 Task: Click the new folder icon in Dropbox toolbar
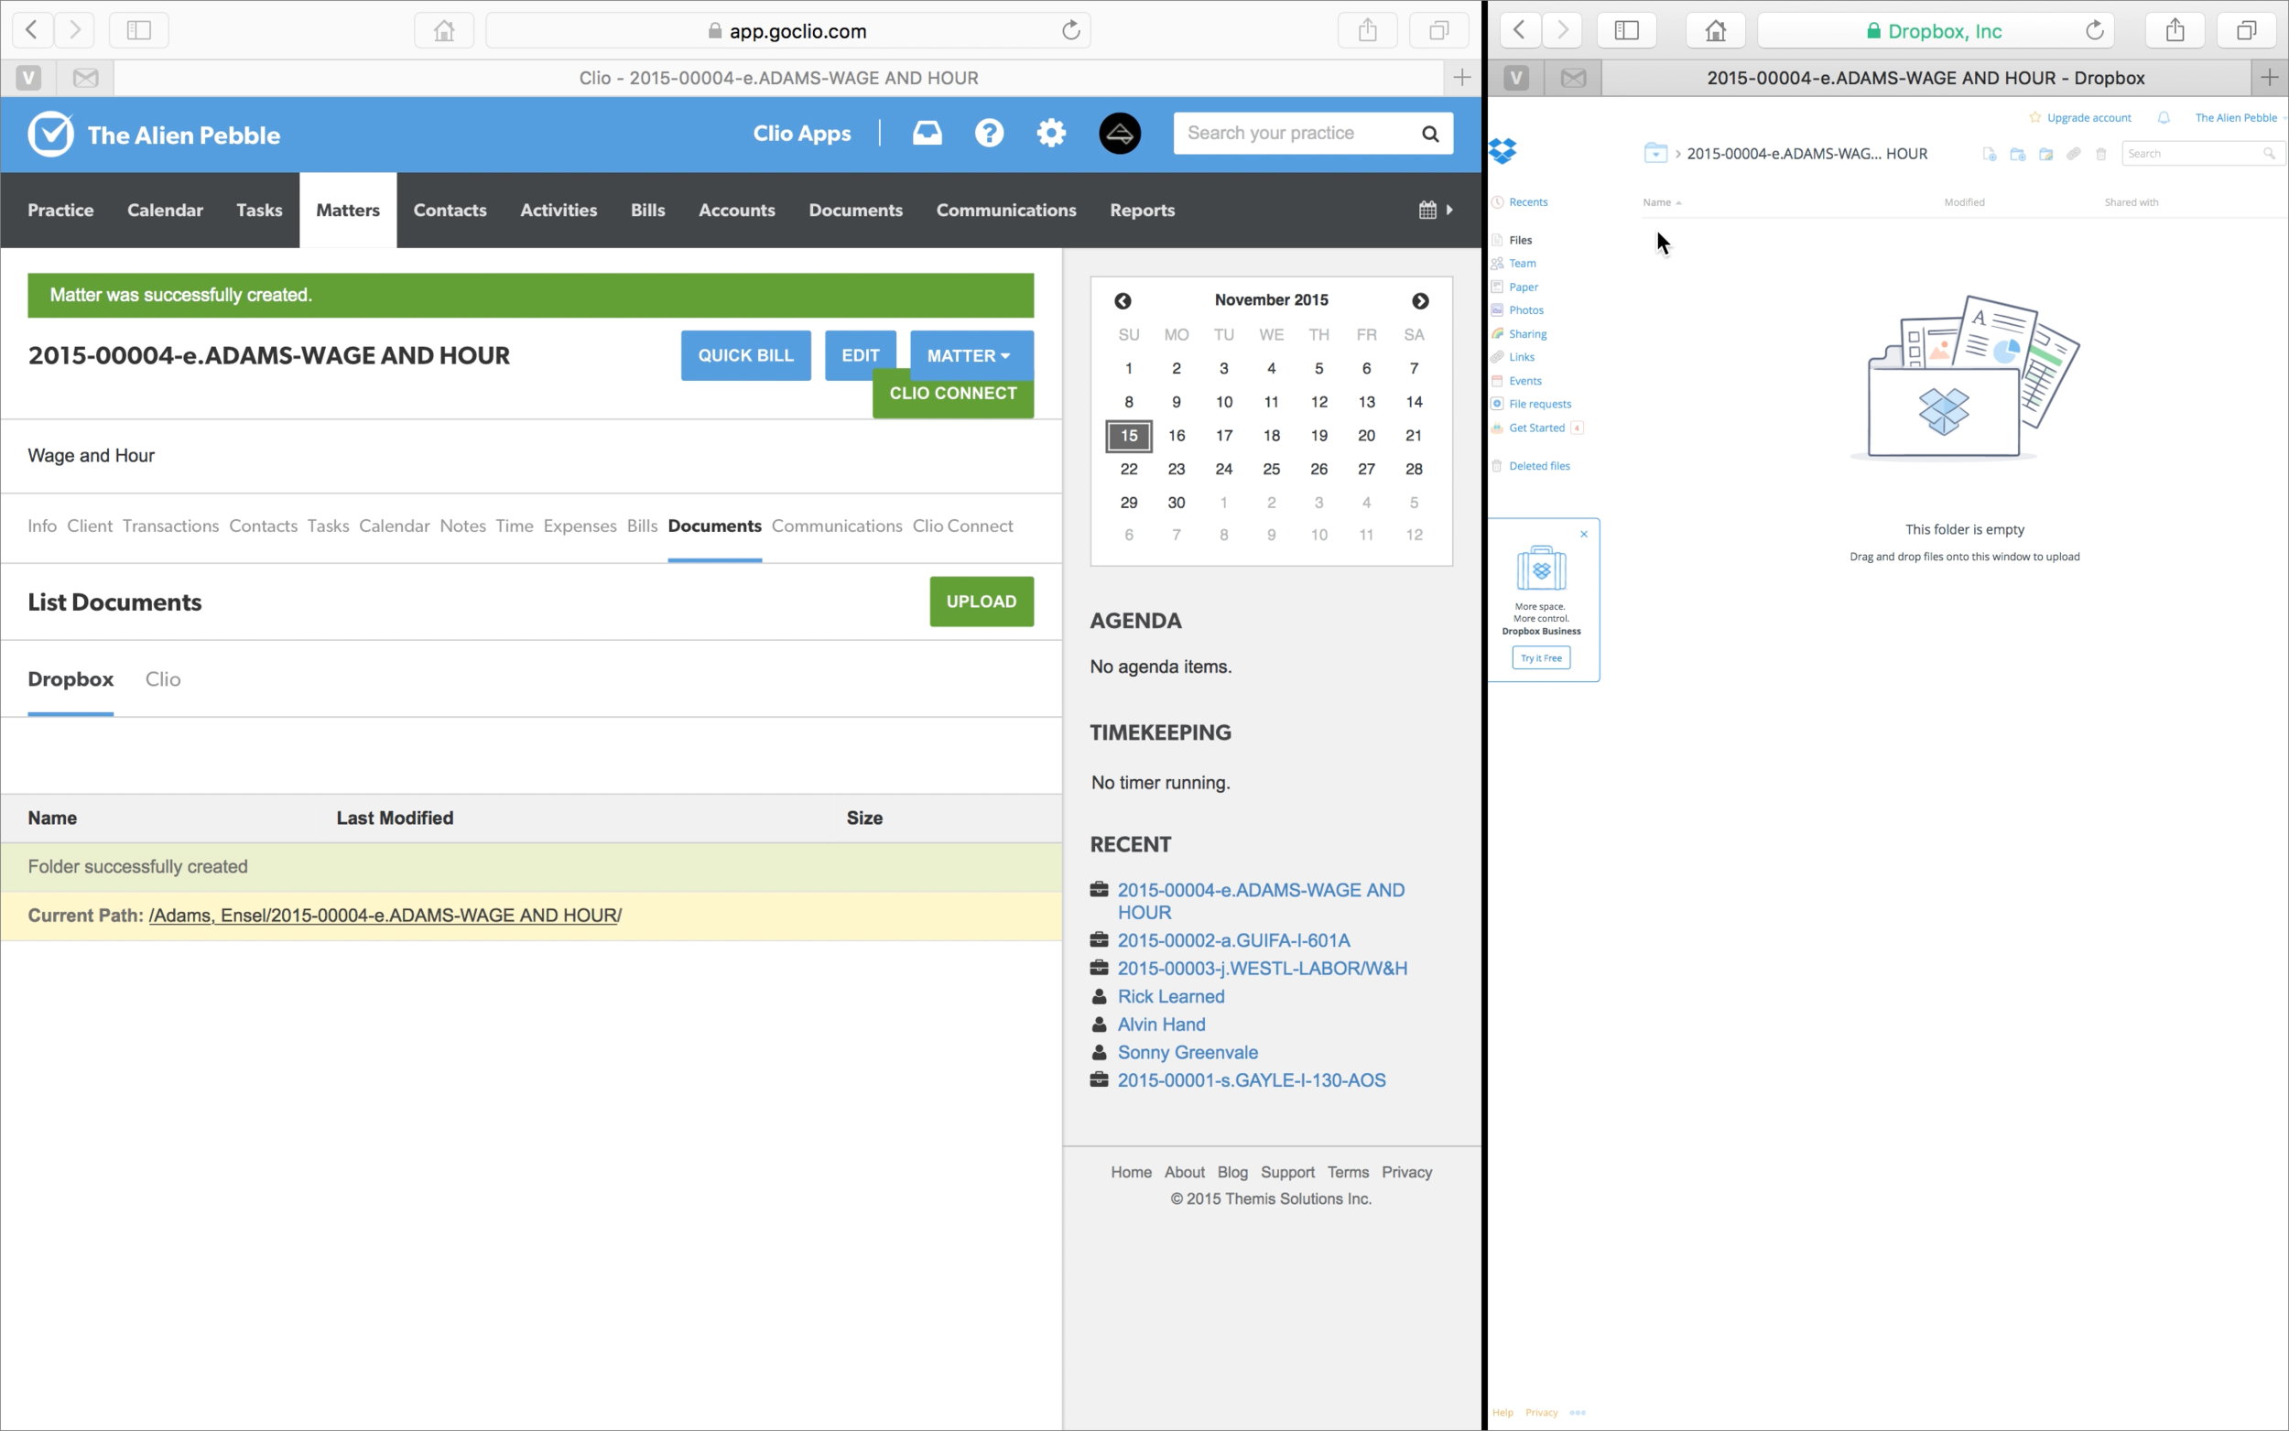click(2017, 154)
